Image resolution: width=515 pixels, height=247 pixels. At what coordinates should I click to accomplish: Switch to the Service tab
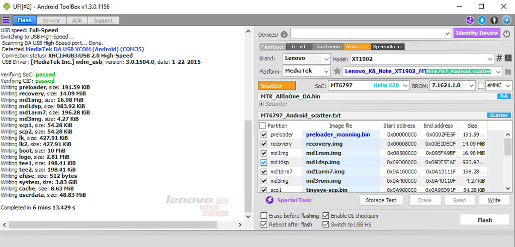[x=51, y=21]
